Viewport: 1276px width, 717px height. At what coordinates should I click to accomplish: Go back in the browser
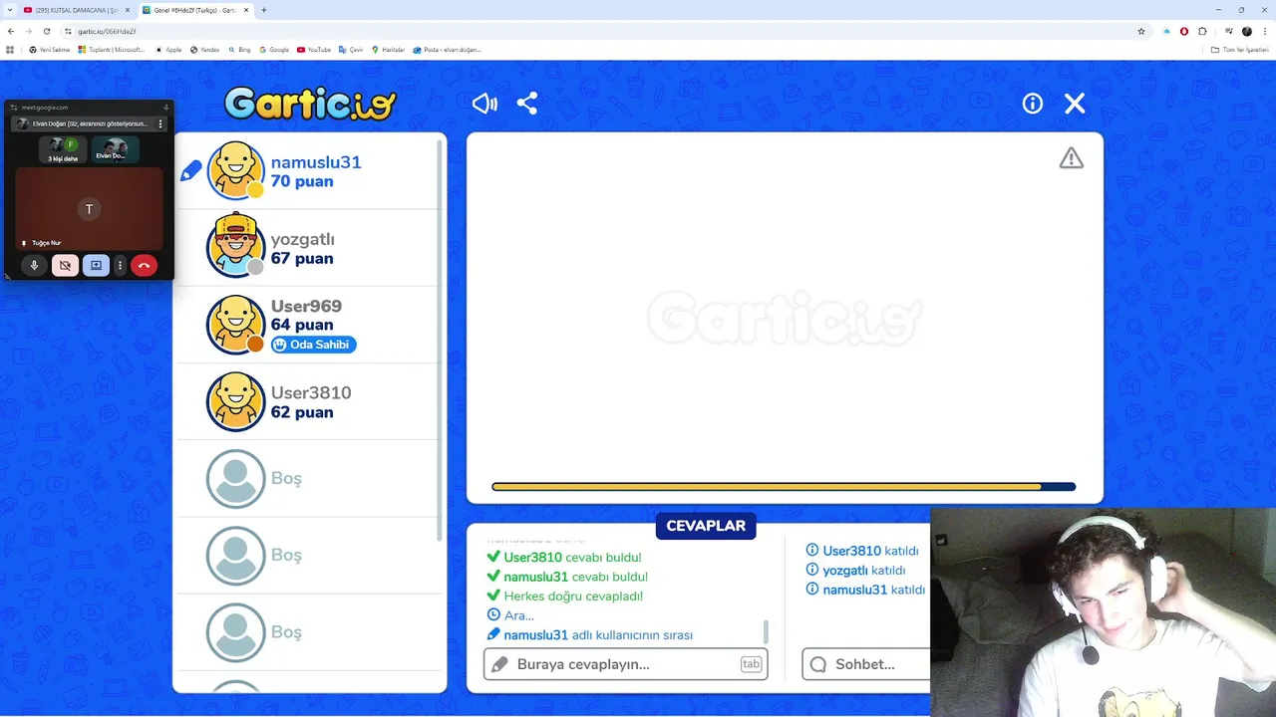pyautogui.click(x=11, y=31)
